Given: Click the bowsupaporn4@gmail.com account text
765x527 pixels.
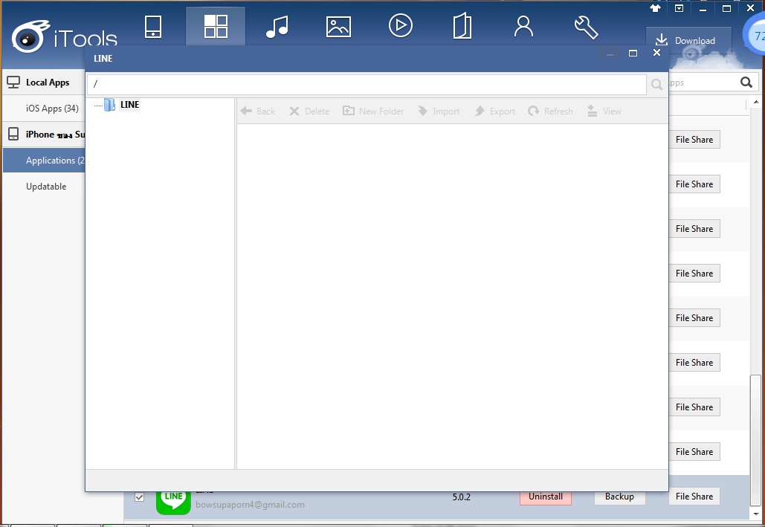Looking at the screenshot, I should click(x=250, y=505).
